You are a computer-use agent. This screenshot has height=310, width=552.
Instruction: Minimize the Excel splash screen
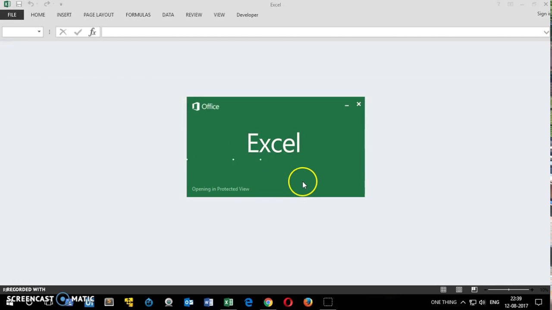tap(347, 105)
